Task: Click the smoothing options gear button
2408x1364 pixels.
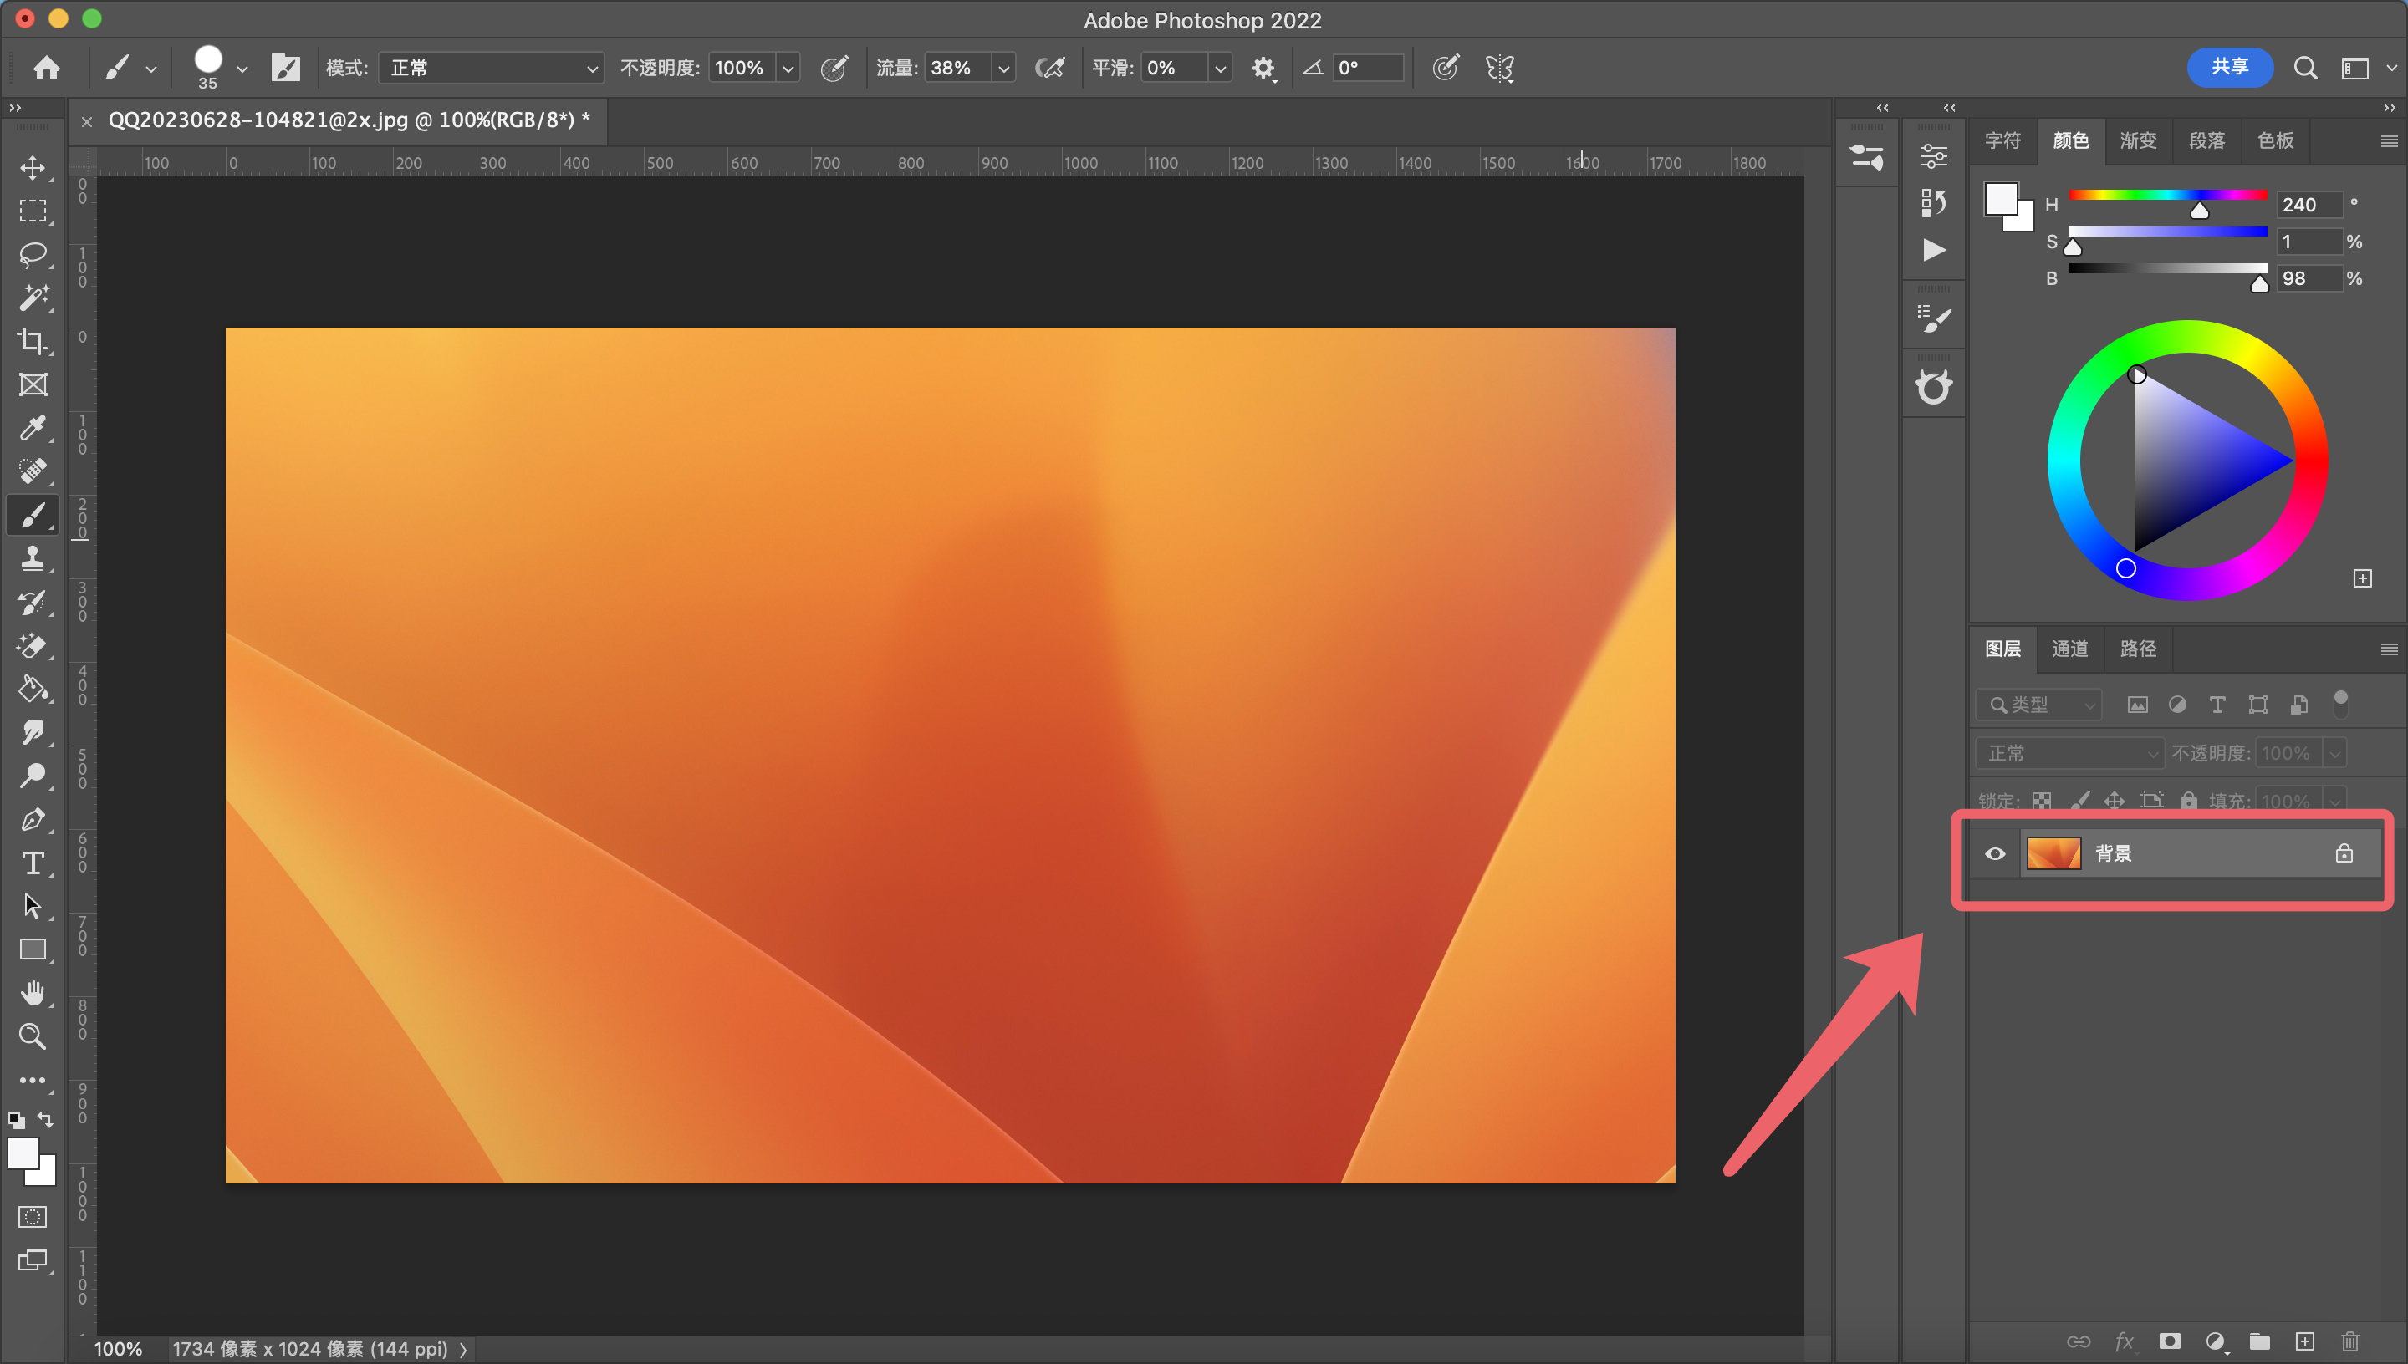Action: [x=1263, y=68]
